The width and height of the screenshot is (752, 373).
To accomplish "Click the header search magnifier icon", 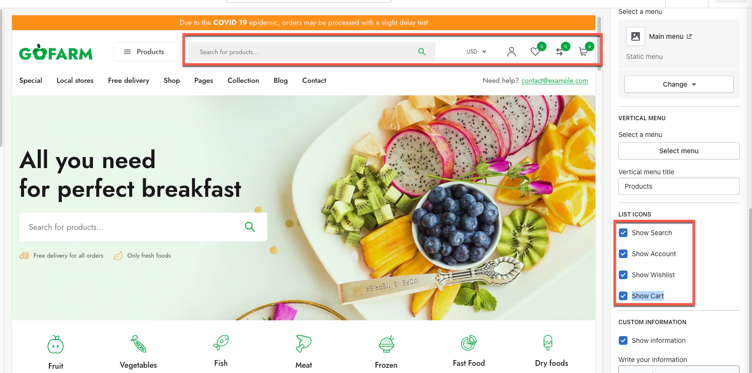I will (x=422, y=52).
